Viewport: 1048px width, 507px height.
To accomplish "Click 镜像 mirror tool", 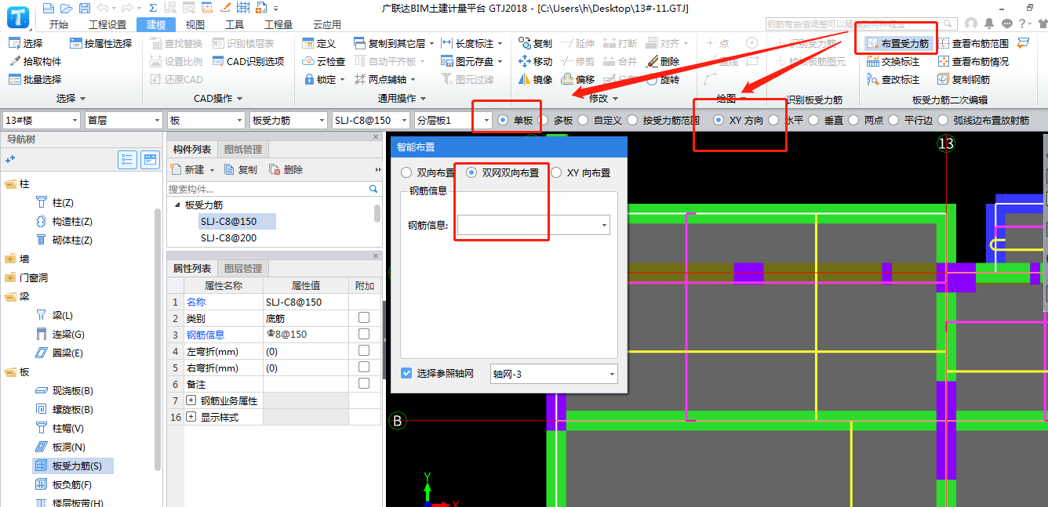I will point(535,79).
